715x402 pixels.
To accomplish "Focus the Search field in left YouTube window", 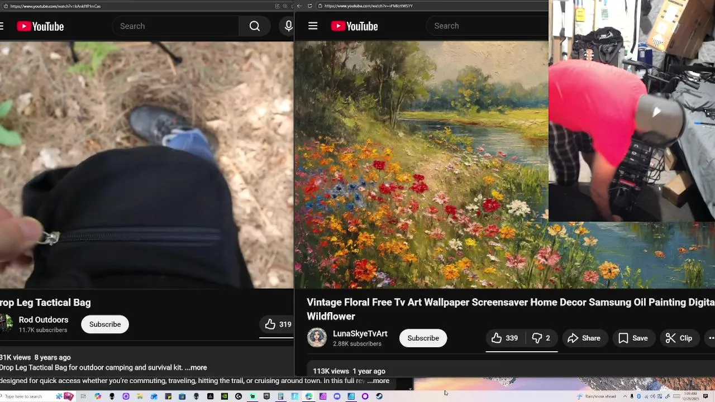I will 175,26.
